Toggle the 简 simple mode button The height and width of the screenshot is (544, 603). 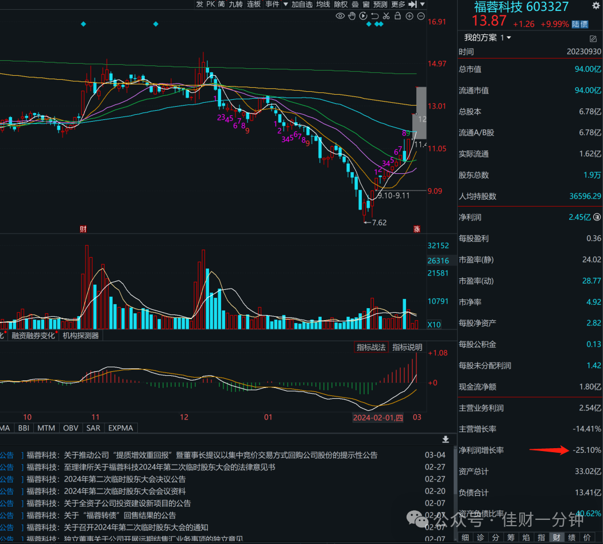(x=222, y=4)
